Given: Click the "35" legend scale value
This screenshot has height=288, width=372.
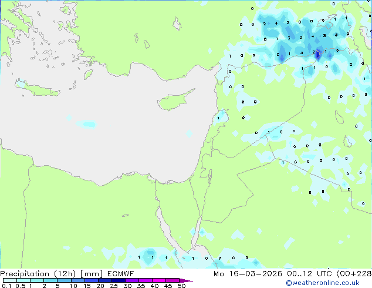Looking at the screenshot, I should [141, 286].
